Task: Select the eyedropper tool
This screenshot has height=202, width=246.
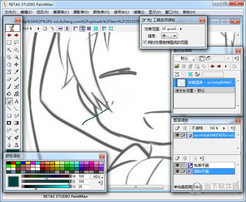Action: click(16, 72)
